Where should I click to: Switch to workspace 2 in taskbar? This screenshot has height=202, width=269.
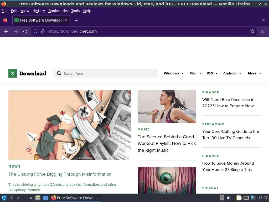(18, 198)
